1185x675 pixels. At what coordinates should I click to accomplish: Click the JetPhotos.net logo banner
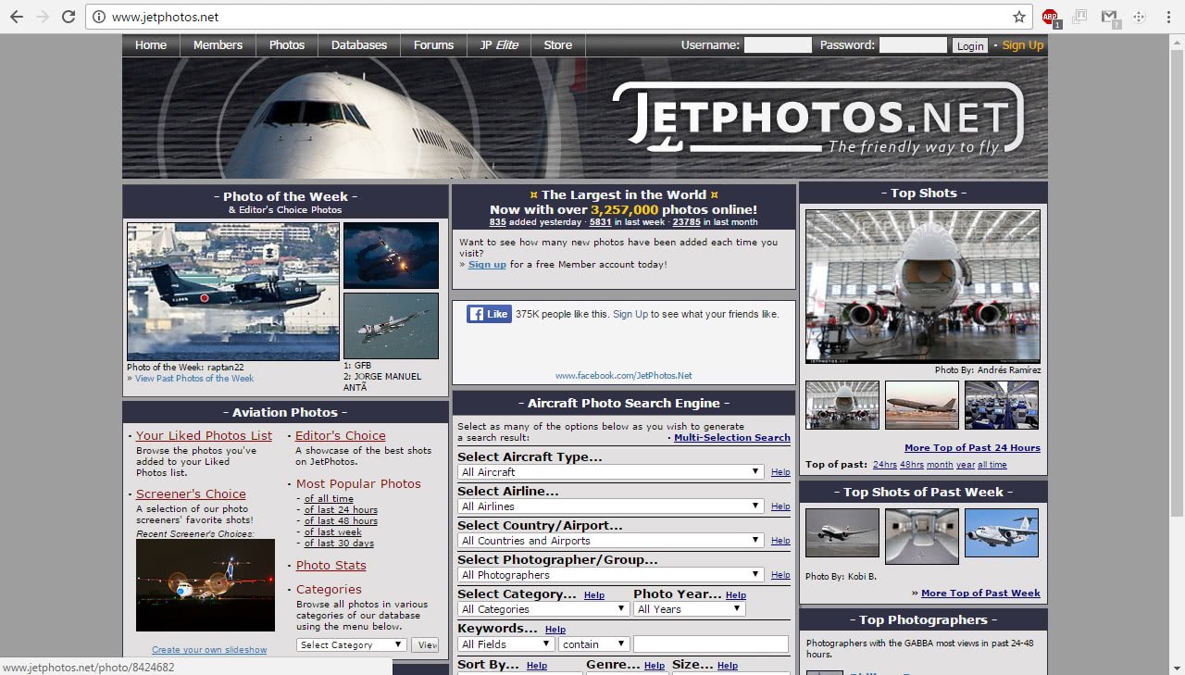click(585, 118)
